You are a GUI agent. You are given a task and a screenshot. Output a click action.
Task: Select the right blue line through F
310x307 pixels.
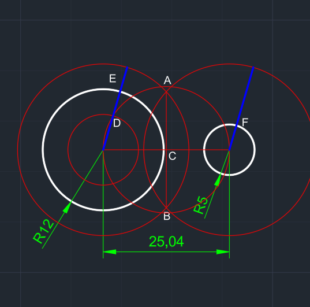coord(241,109)
